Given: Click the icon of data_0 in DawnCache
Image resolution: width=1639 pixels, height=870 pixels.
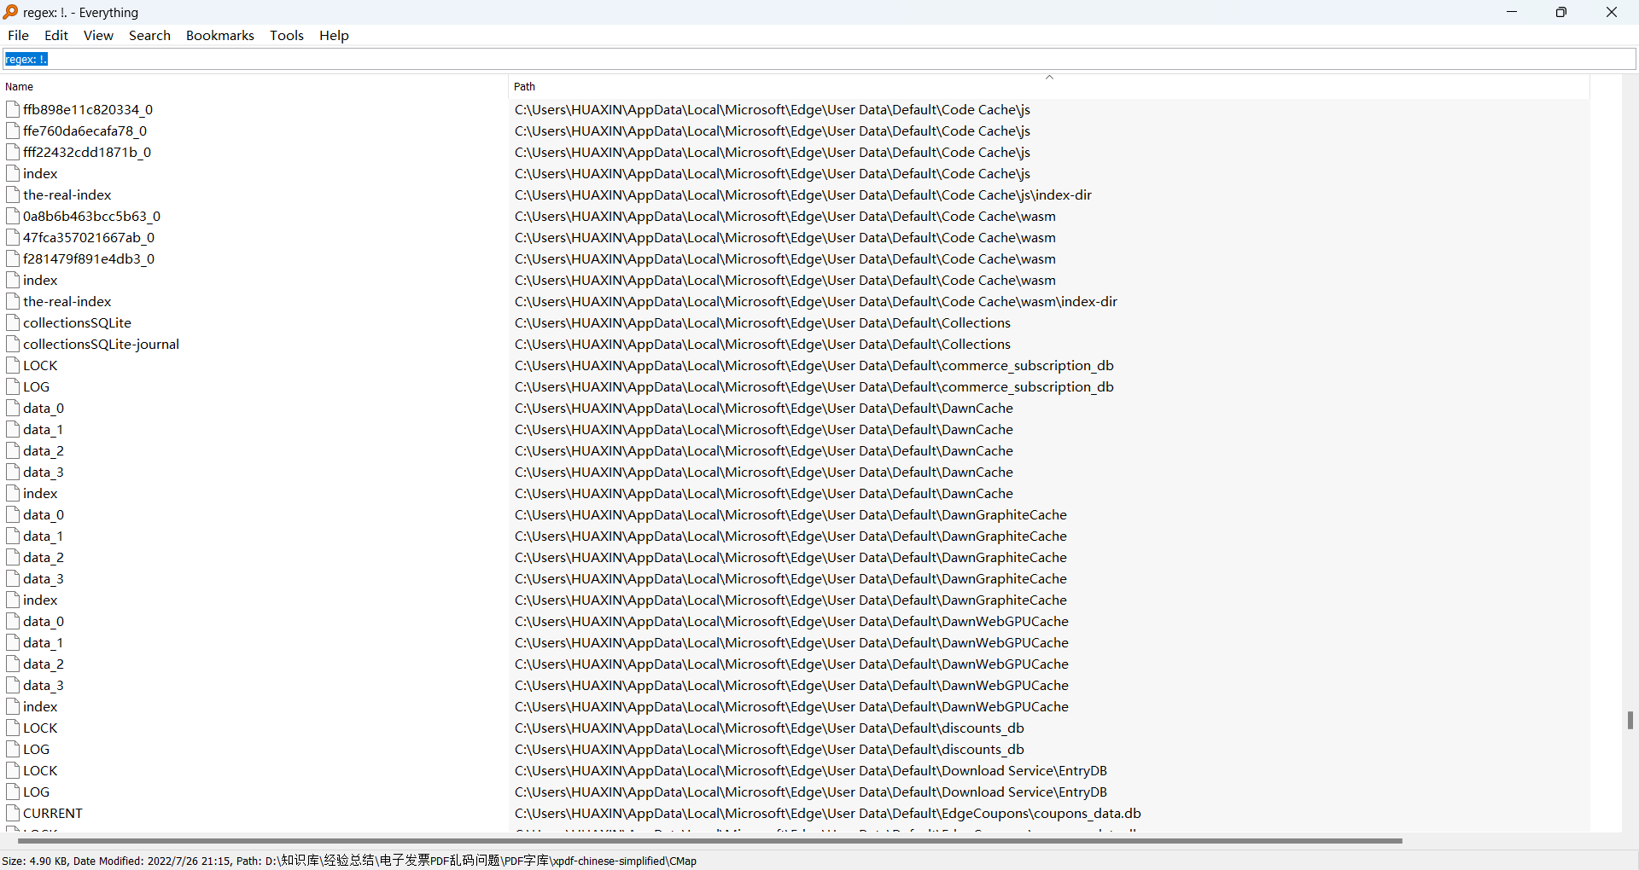Looking at the screenshot, I should (13, 408).
